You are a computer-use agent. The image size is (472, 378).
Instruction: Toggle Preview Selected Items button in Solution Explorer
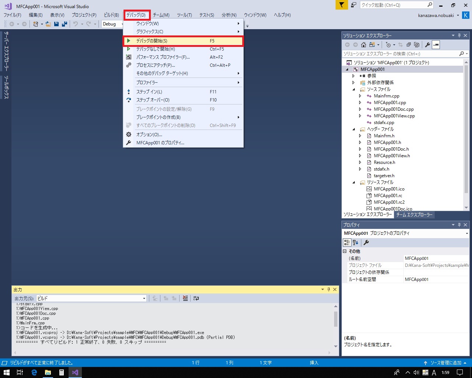pos(436,45)
